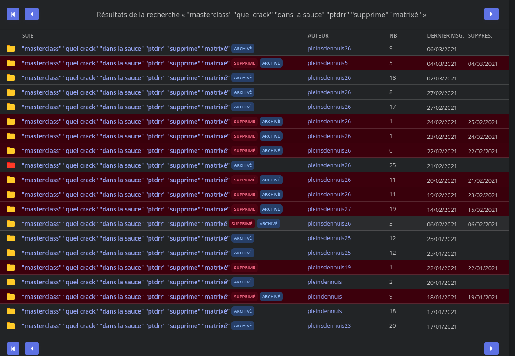Screen dimensions: 515x356
Task: Click Supprimé badge on pleinsdennuis19 topic
Action: coord(244,268)
